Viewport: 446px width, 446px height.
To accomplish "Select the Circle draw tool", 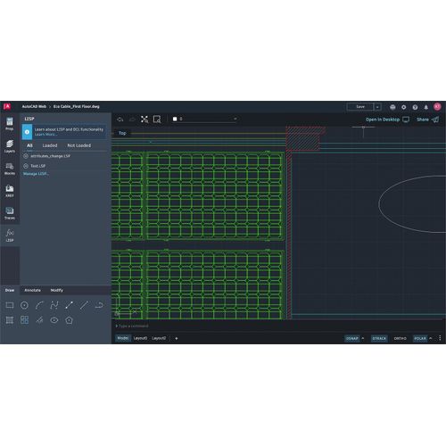I will point(24,305).
